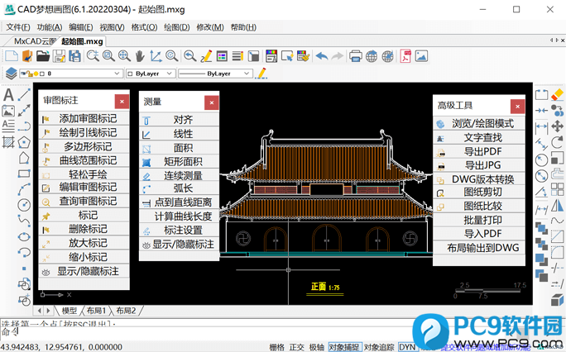
Task: Select the Eraser tool on right toolbar
Action: click(558, 95)
